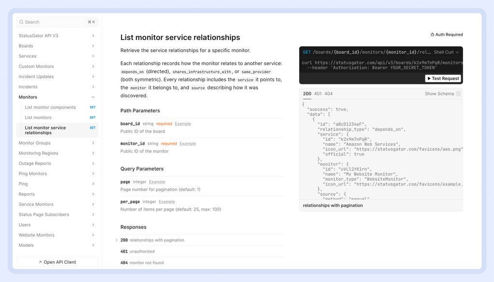Image resolution: width=494 pixels, height=282 pixels.
Task: Toggle the Show Schema checkbox
Action: [x=458, y=94]
